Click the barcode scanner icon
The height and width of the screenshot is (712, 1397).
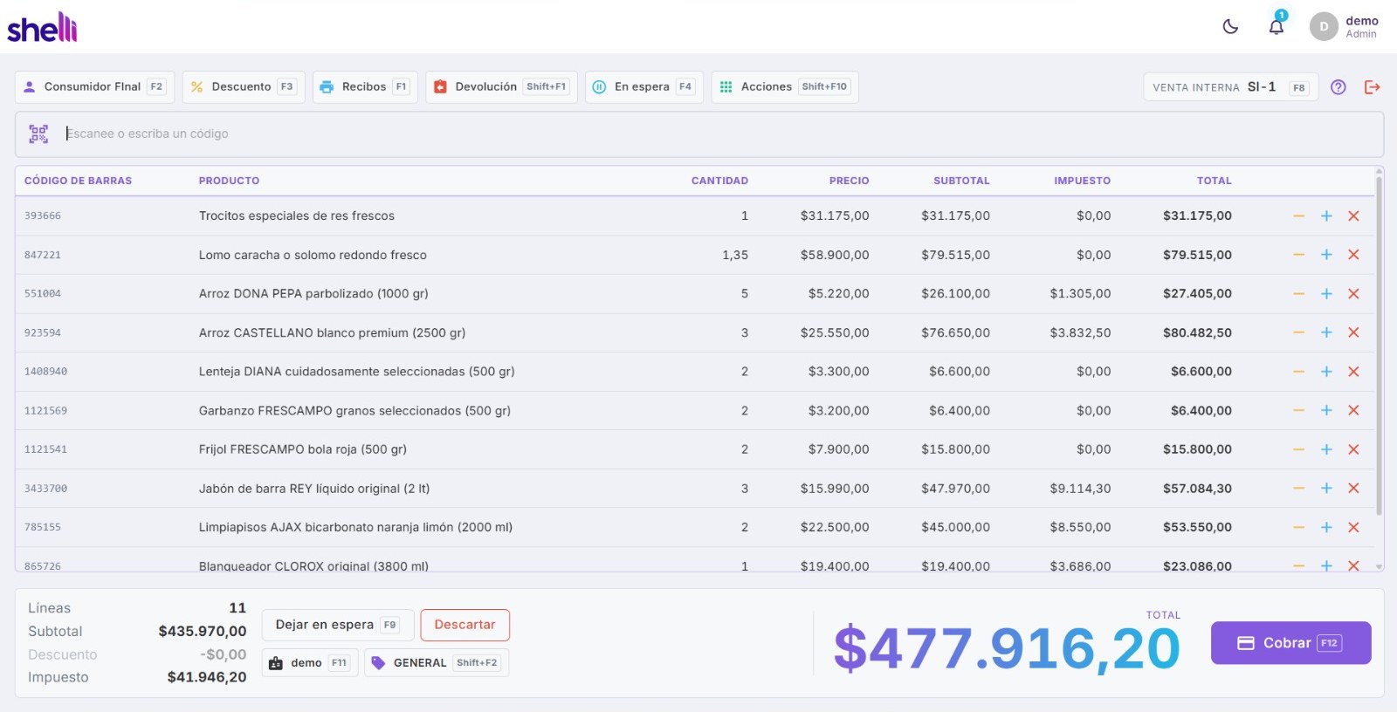click(38, 133)
